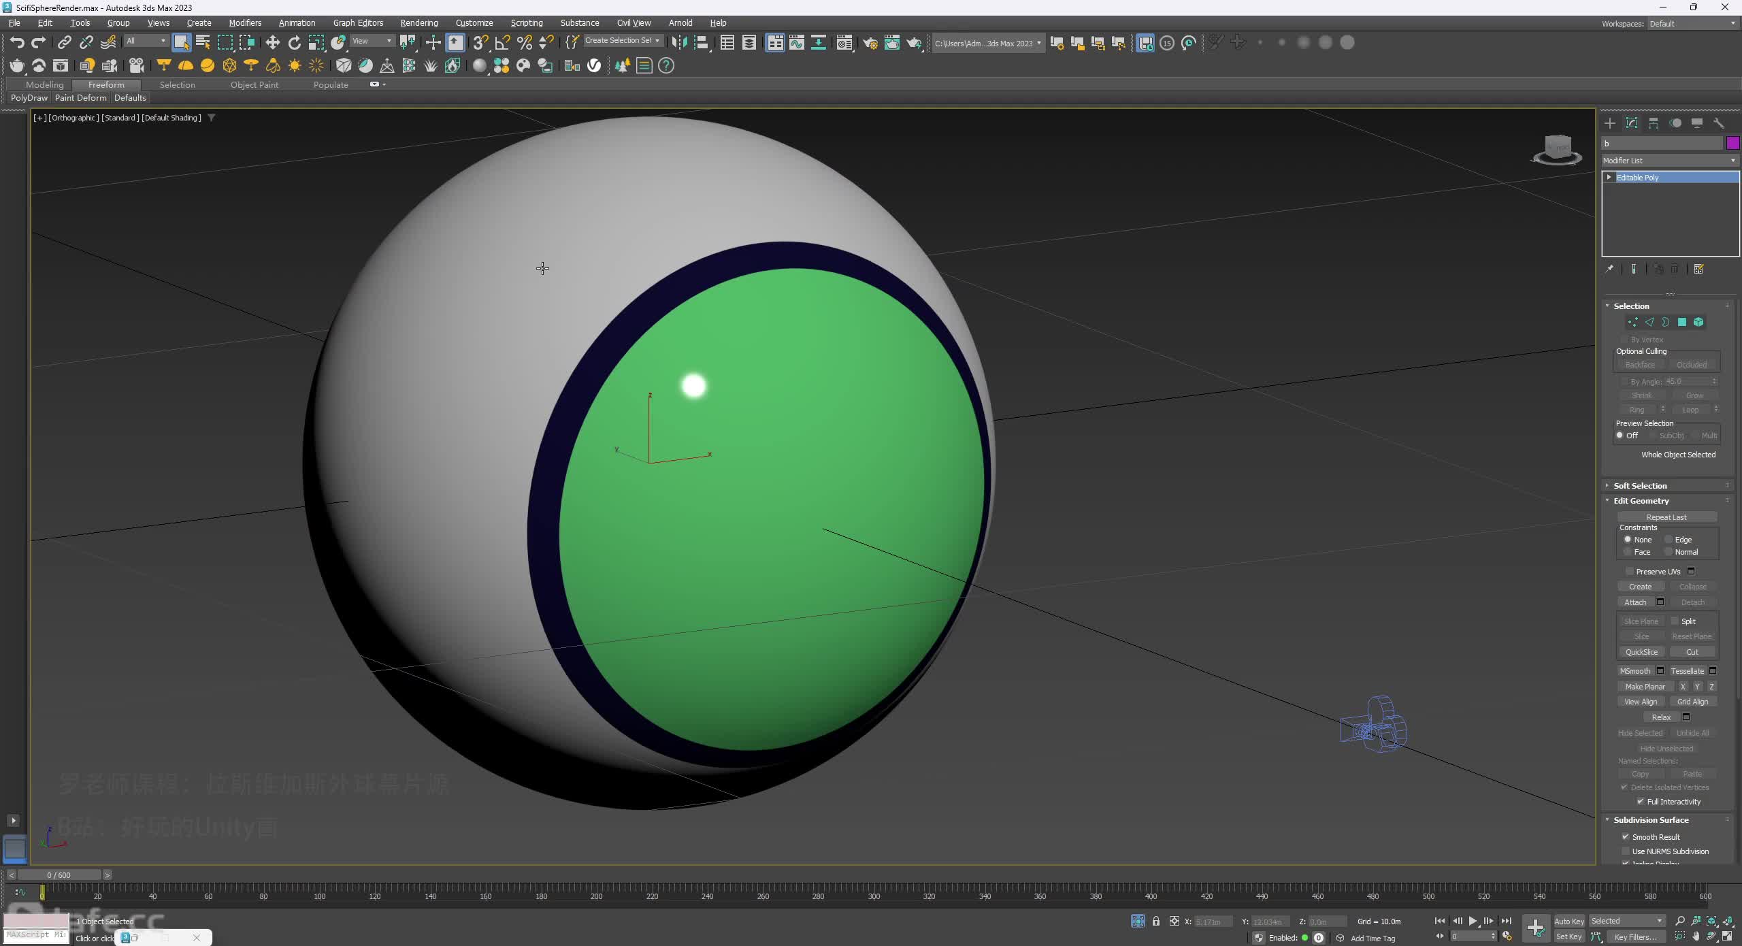The image size is (1742, 946).
Task: Collapse the Selection rollout
Action: (x=1630, y=306)
